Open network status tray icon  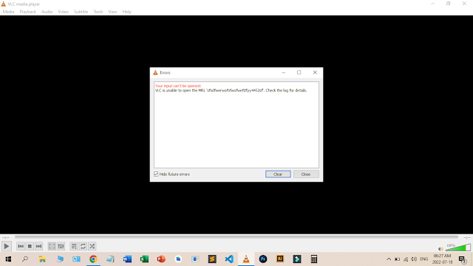coord(406,259)
